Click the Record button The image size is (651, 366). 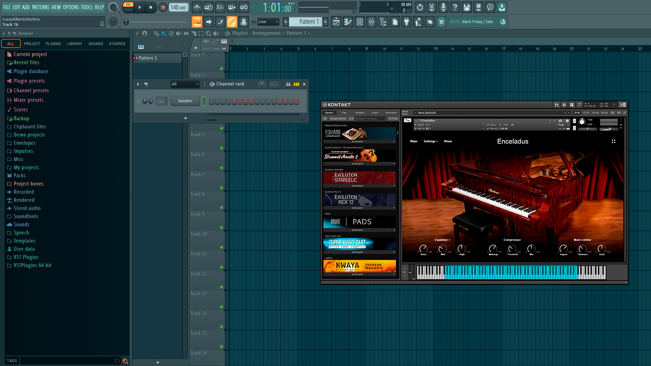coord(163,7)
